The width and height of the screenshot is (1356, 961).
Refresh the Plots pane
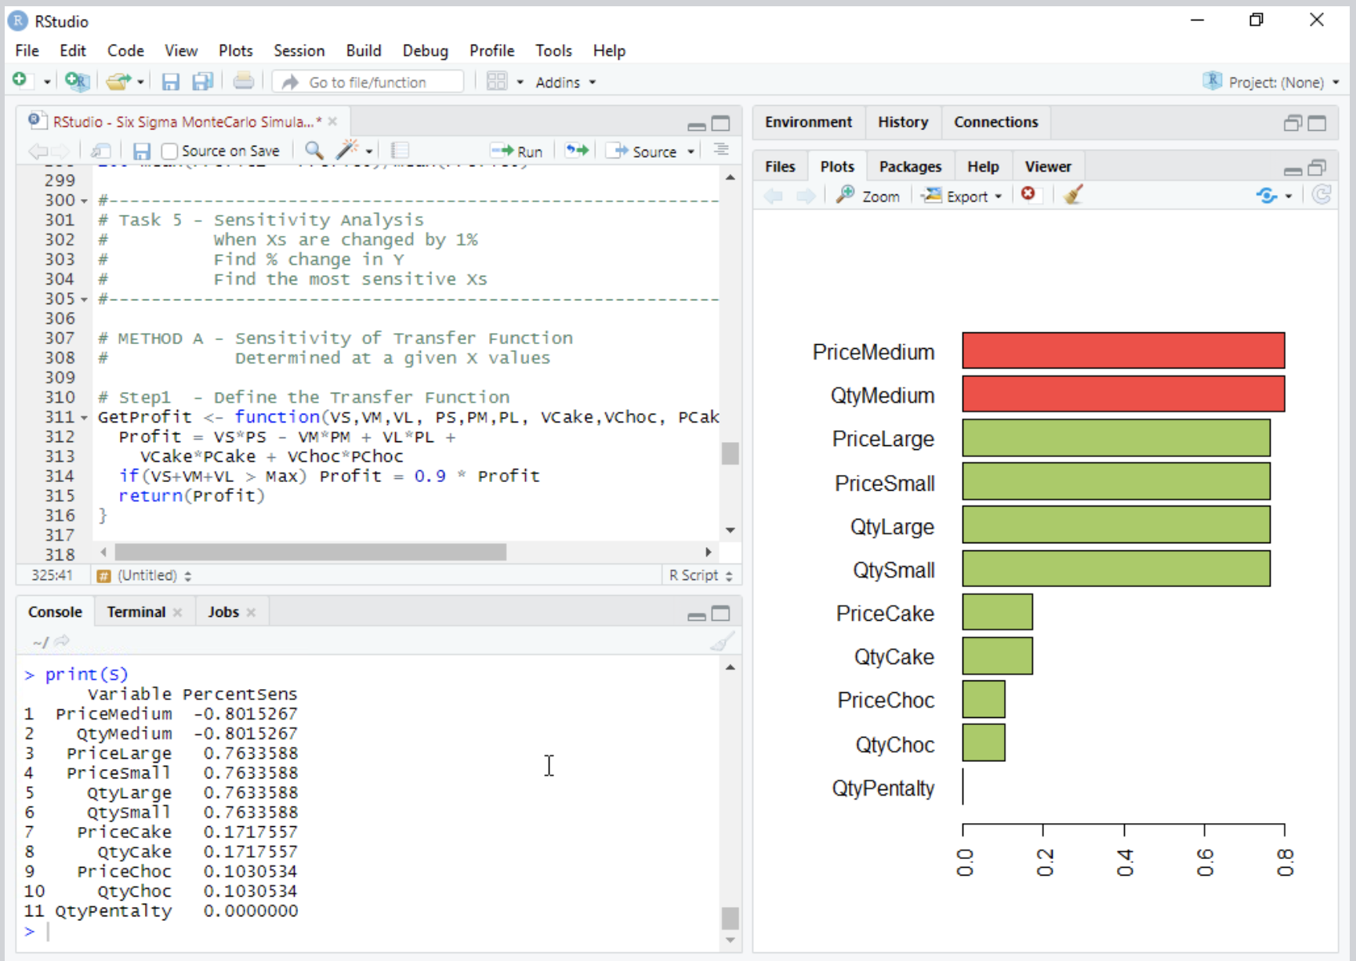point(1322,195)
